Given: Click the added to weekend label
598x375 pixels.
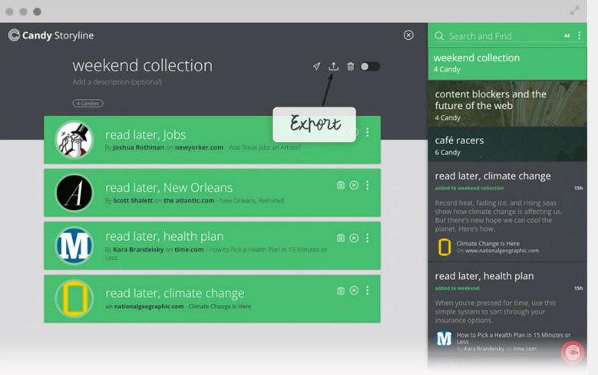Looking at the screenshot, I should coord(458,288).
